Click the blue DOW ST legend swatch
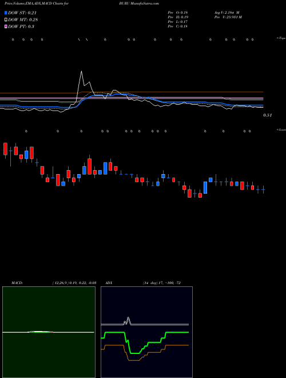Viewport: 286px width, 378px height. (6, 13)
